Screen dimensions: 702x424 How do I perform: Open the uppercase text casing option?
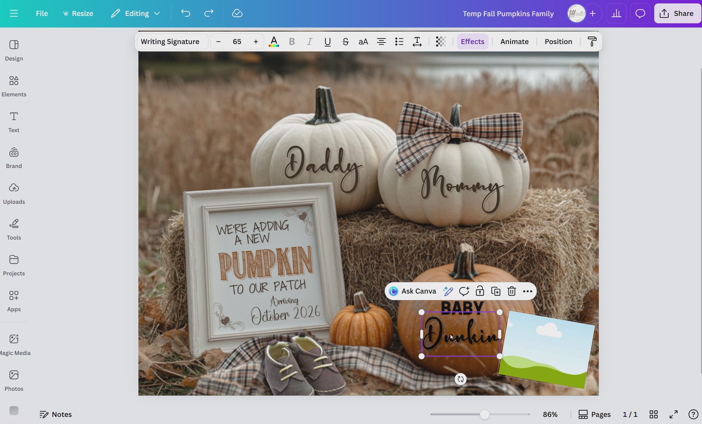coord(363,41)
